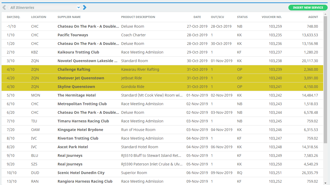
Task: Select the Metropolitan Trotting Club row
Action: (x=162, y=104)
